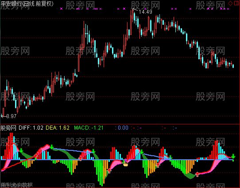Click the 用到未来数据 notice at bottom left

coord(16,185)
